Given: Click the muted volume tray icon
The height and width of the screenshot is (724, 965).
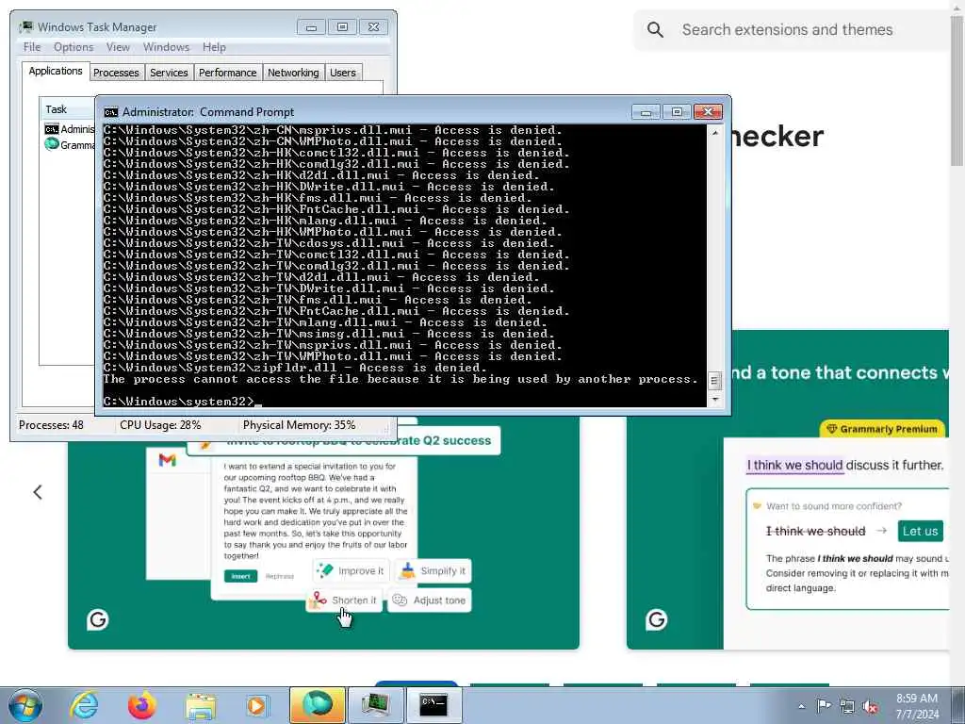Looking at the screenshot, I should tap(870, 706).
